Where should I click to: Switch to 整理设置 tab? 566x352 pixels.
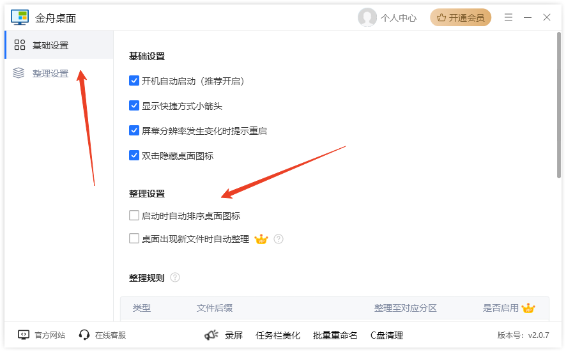point(50,73)
